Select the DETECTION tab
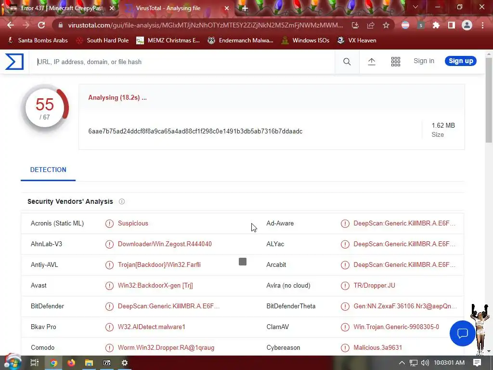 pos(48,170)
